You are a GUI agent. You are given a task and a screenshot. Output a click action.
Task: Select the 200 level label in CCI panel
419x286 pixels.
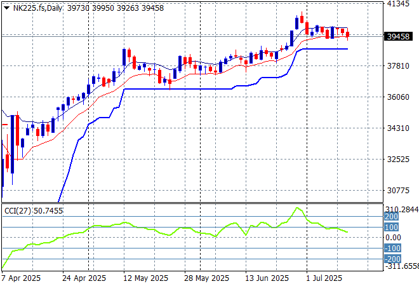(392, 217)
